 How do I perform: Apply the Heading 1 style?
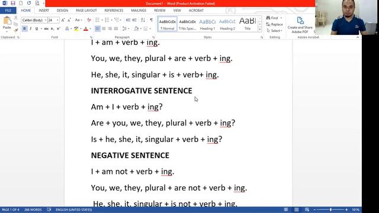pos(207,24)
